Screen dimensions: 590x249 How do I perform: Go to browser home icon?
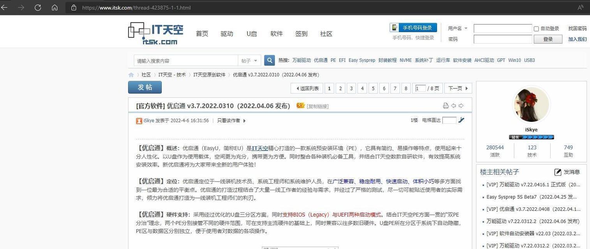click(x=55, y=7)
